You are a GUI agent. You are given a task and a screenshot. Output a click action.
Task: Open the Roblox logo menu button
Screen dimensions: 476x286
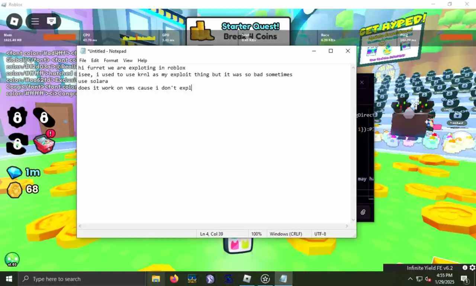point(14,21)
